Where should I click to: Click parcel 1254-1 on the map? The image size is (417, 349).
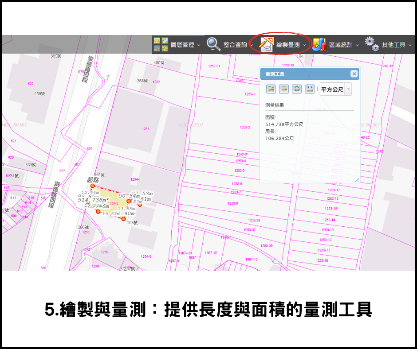pyautogui.click(x=135, y=179)
